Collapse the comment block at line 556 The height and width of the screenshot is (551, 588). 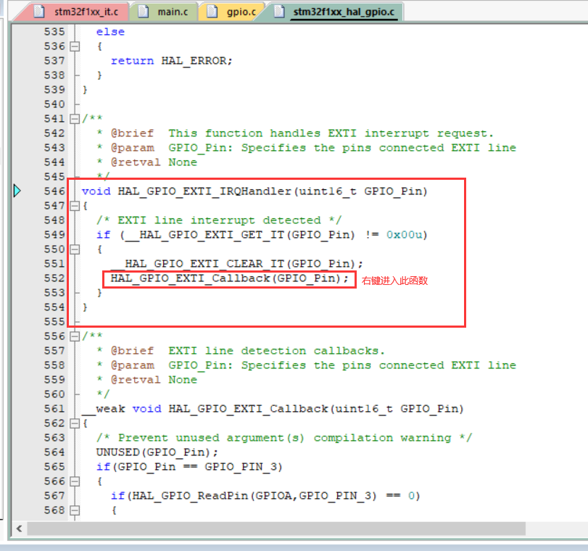click(x=76, y=336)
